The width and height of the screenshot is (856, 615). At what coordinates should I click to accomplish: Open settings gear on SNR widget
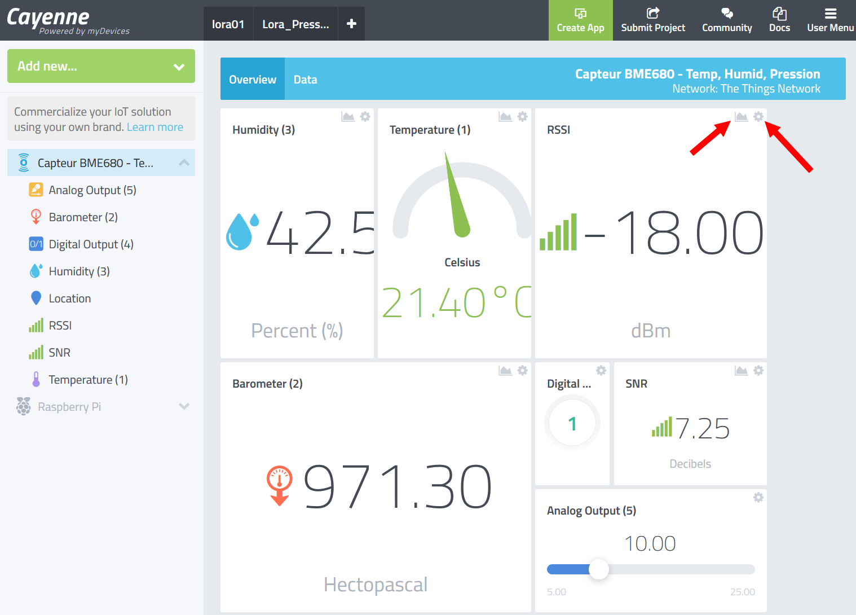pos(758,370)
